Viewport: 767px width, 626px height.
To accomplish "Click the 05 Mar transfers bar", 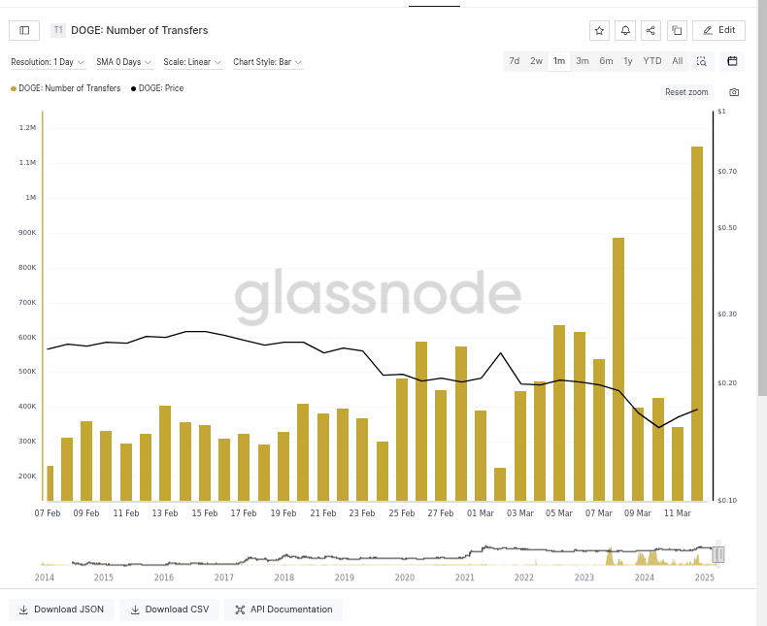I will [x=559, y=412].
